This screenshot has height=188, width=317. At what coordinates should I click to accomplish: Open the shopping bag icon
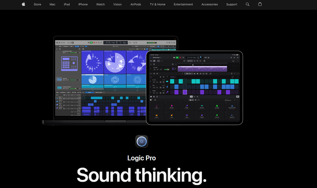click(x=260, y=4)
